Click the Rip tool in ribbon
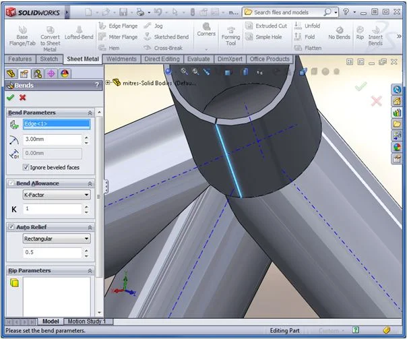407x339 pixels. click(x=359, y=32)
